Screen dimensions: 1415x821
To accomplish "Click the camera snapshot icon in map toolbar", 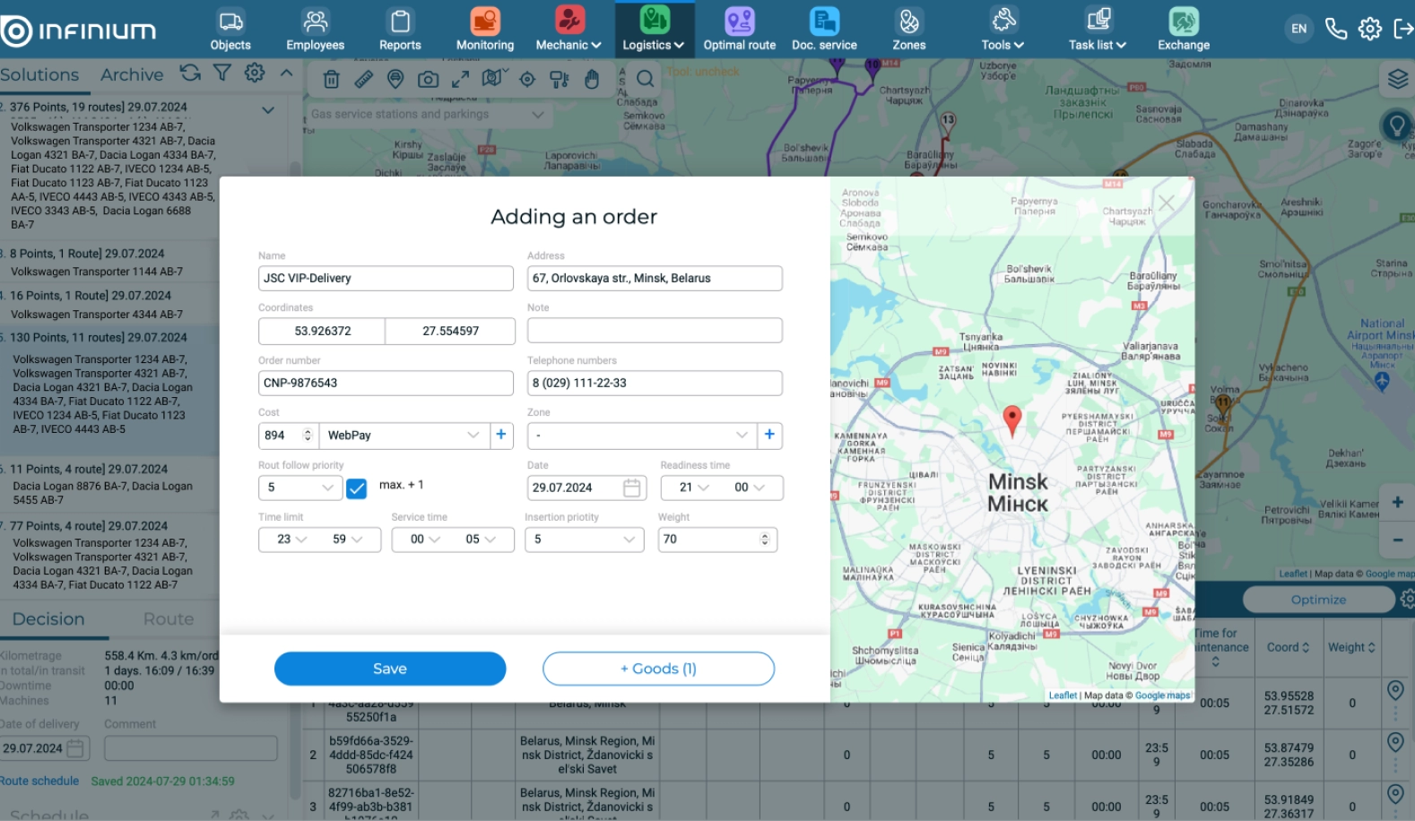I will (x=428, y=80).
